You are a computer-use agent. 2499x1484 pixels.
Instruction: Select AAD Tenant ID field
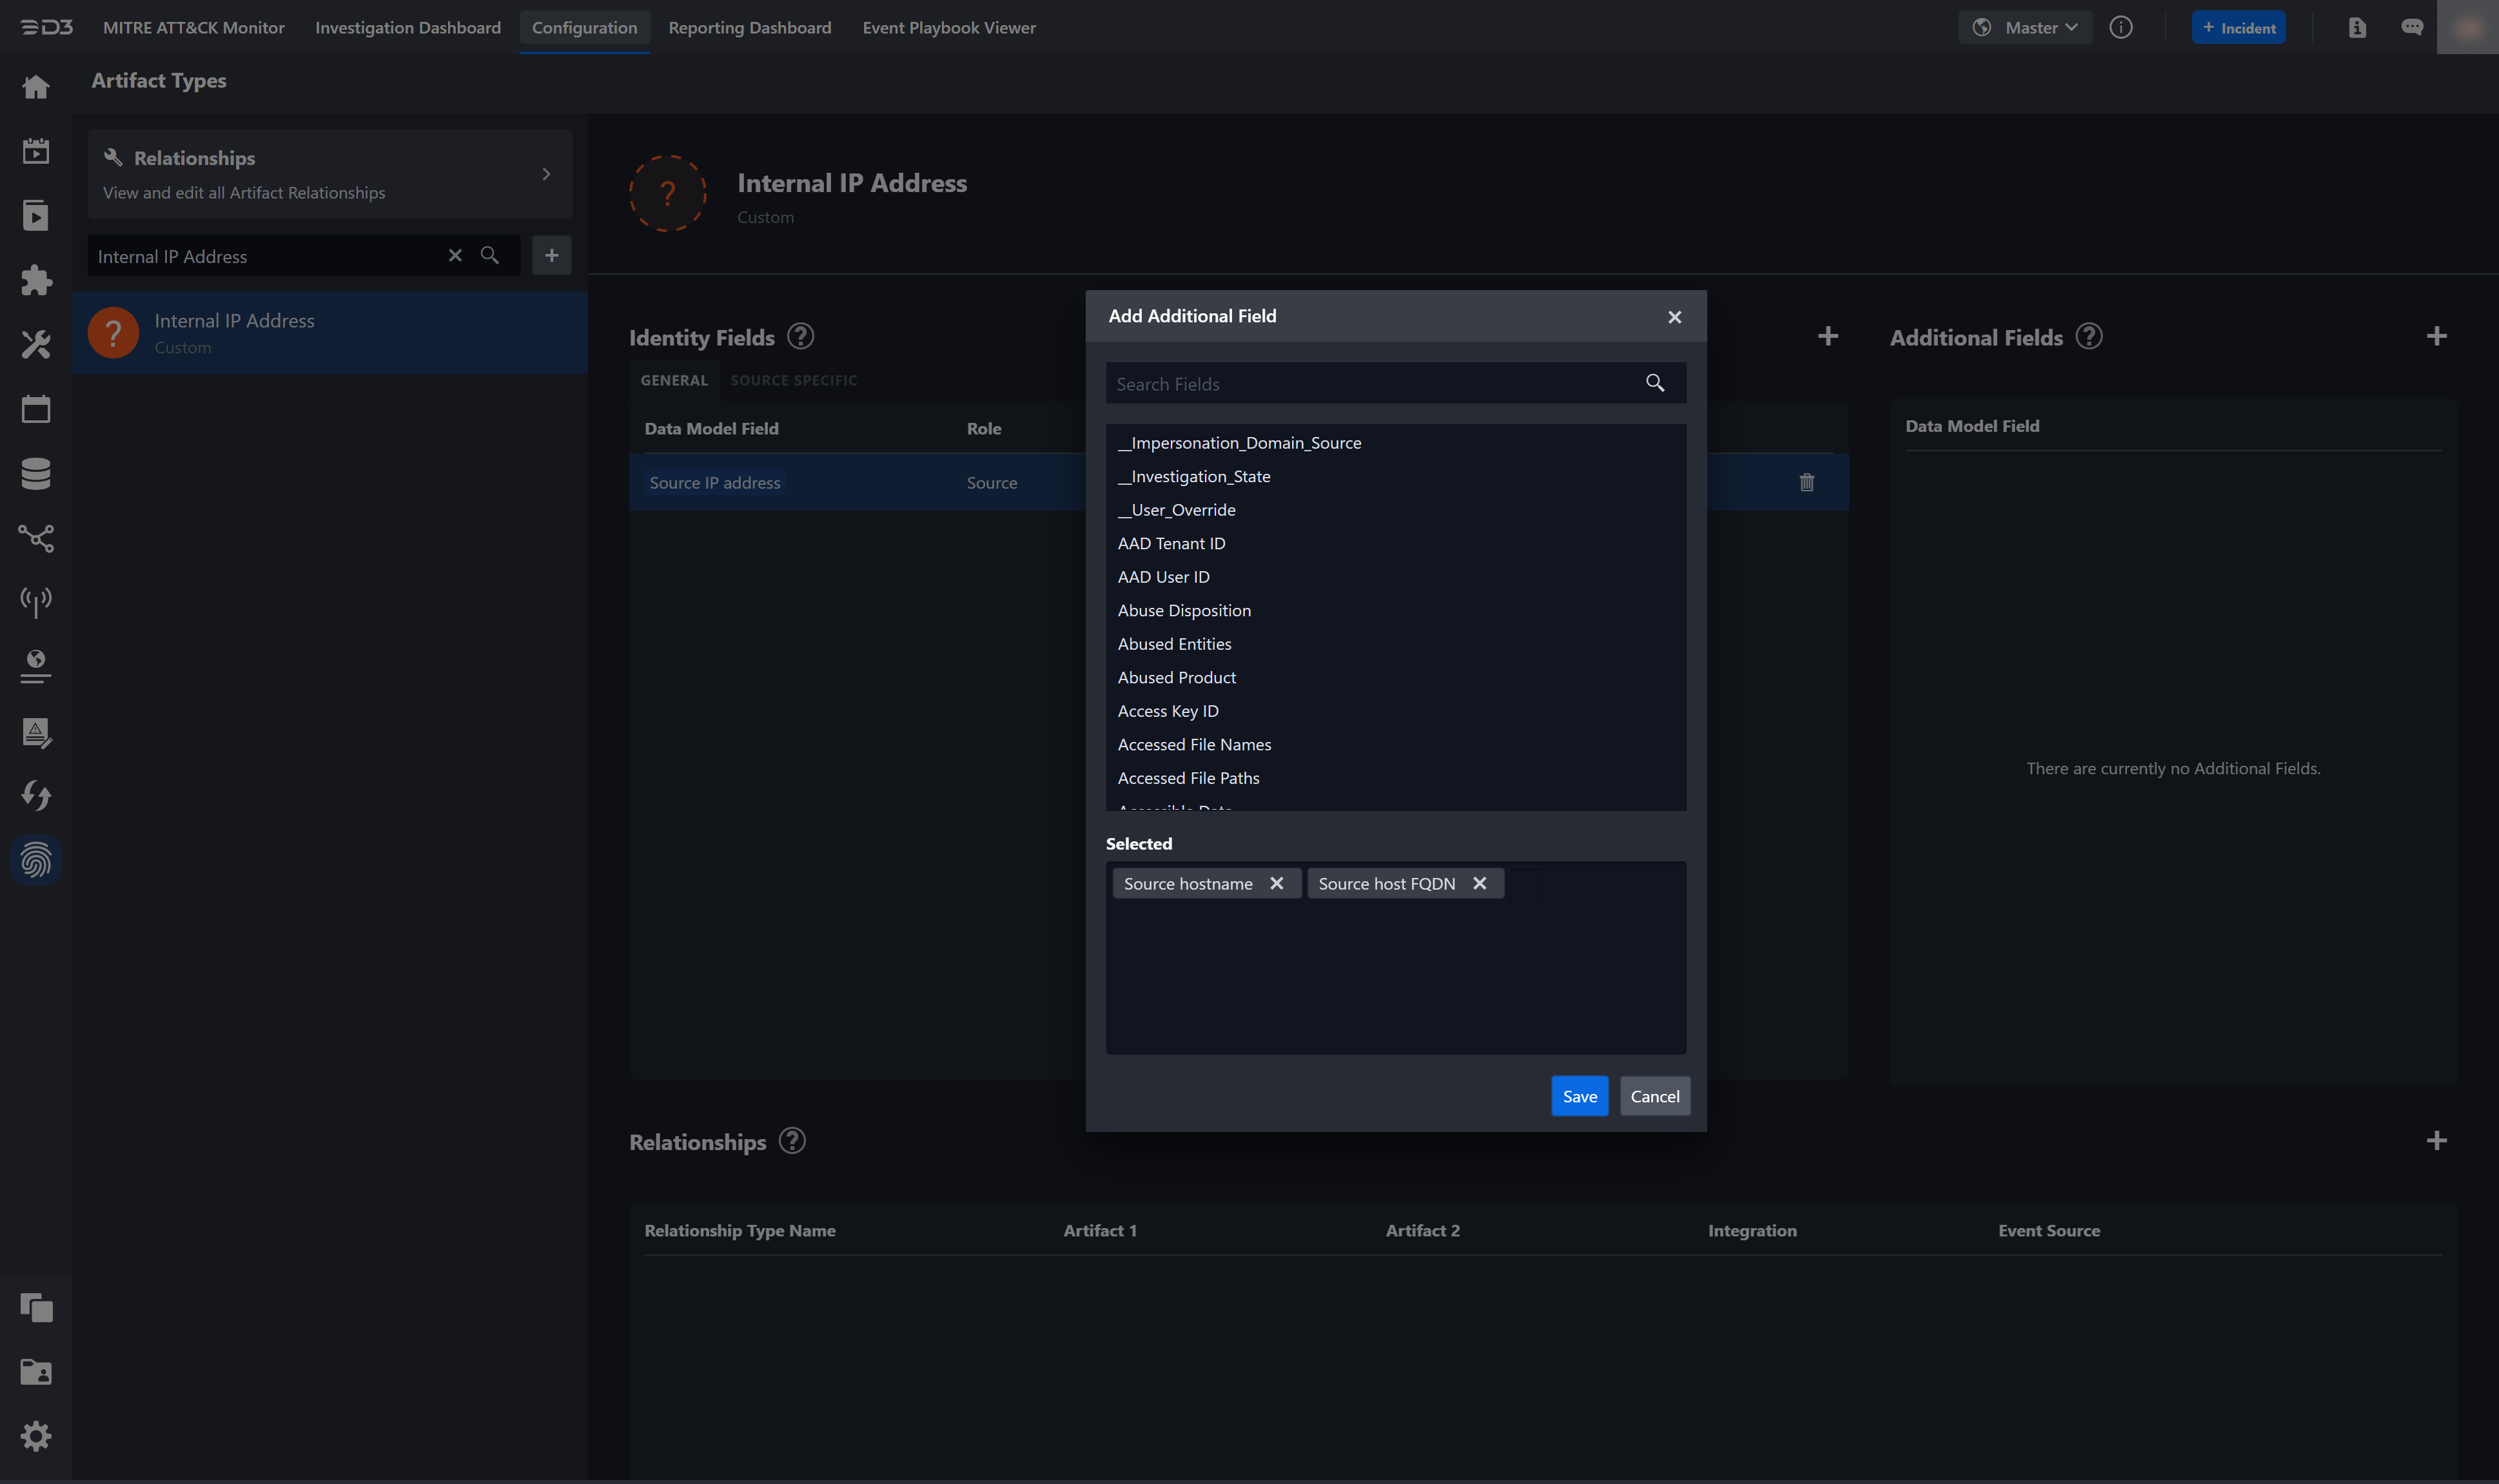(1395, 543)
